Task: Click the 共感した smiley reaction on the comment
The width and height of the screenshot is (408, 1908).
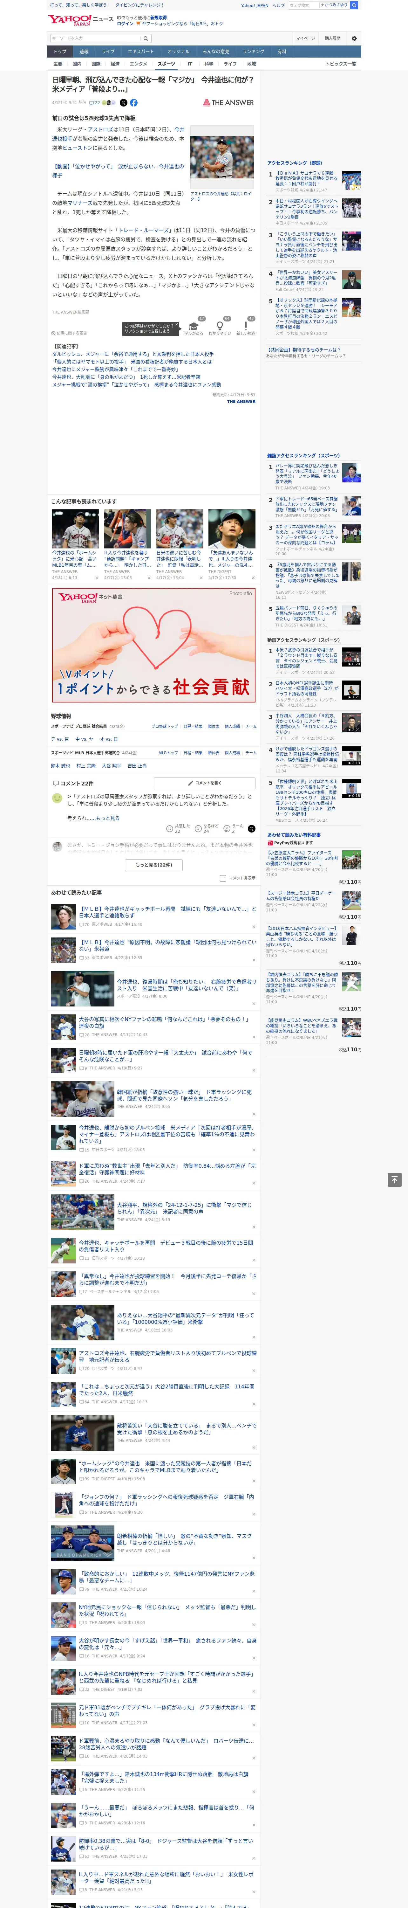Action: pos(170,829)
